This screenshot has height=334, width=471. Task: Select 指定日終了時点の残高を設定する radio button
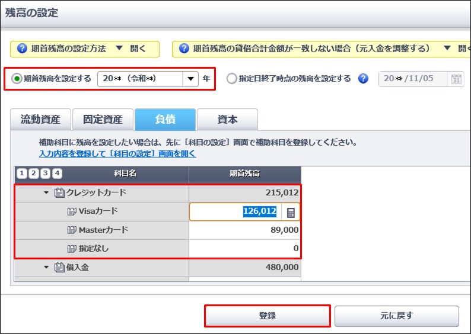pos(231,79)
